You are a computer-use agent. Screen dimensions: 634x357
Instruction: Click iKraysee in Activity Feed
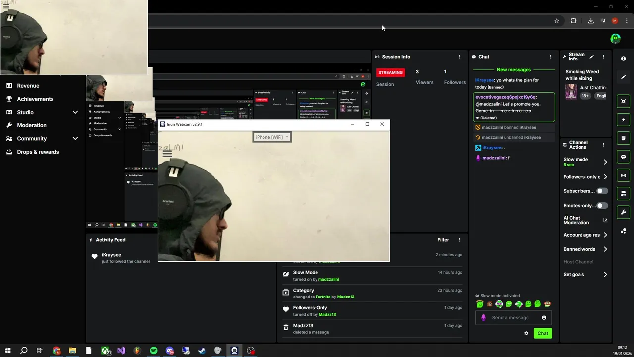coord(111,255)
